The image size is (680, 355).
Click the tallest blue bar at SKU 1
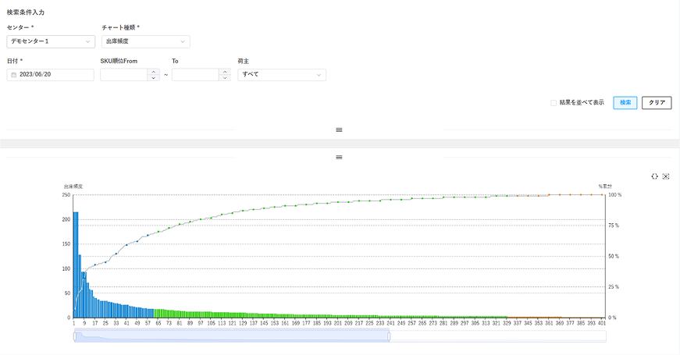[x=76, y=264]
